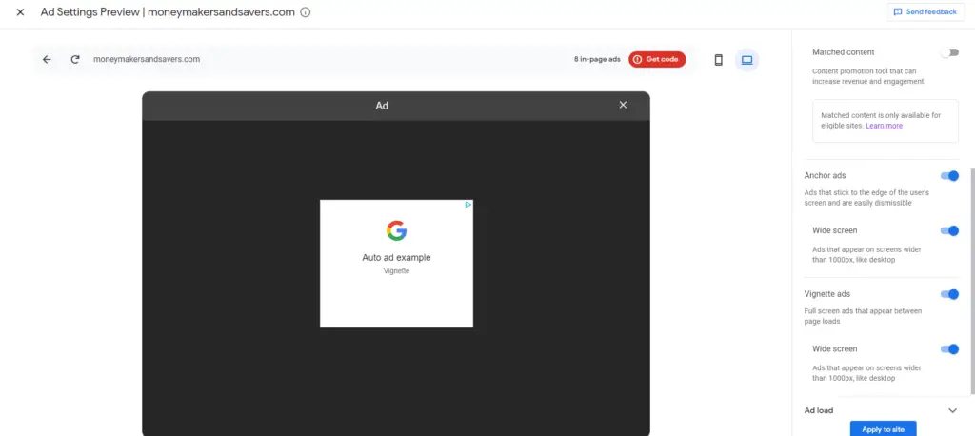Click the Auto ad example thumbnail
Image resolution: width=975 pixels, height=436 pixels.
(x=396, y=264)
